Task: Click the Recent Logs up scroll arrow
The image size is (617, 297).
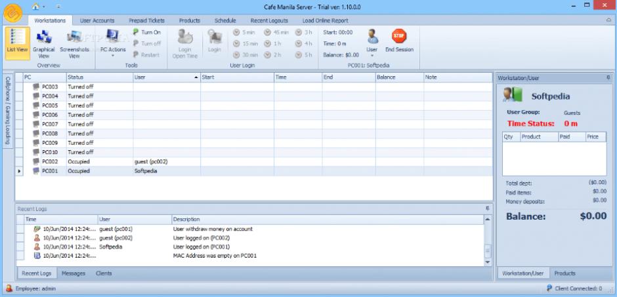Action: tap(488, 219)
